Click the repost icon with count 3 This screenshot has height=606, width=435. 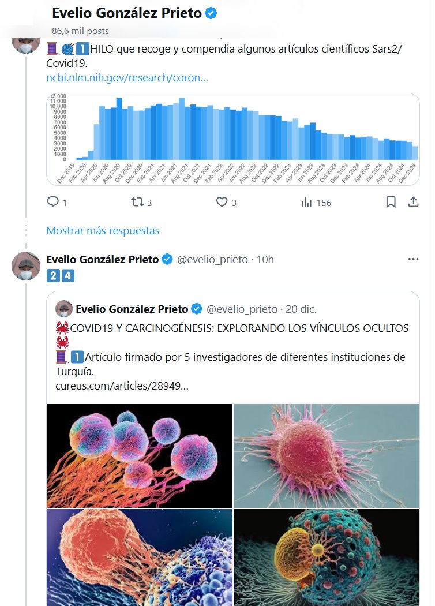[137, 202]
